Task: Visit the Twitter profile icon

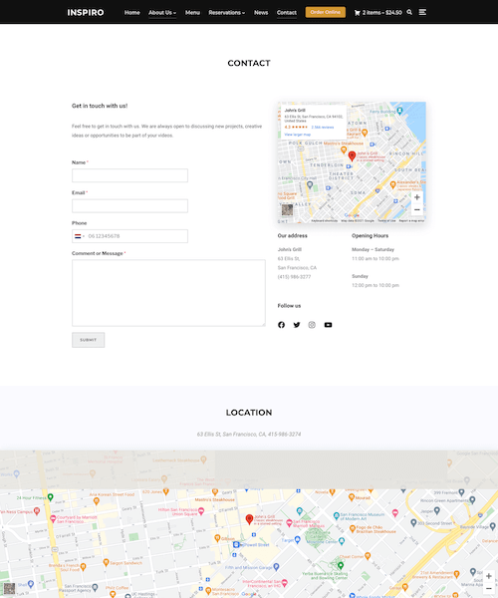Action: click(297, 325)
